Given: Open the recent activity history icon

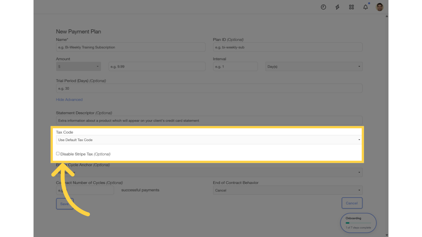Looking at the screenshot, I should click(x=323, y=7).
